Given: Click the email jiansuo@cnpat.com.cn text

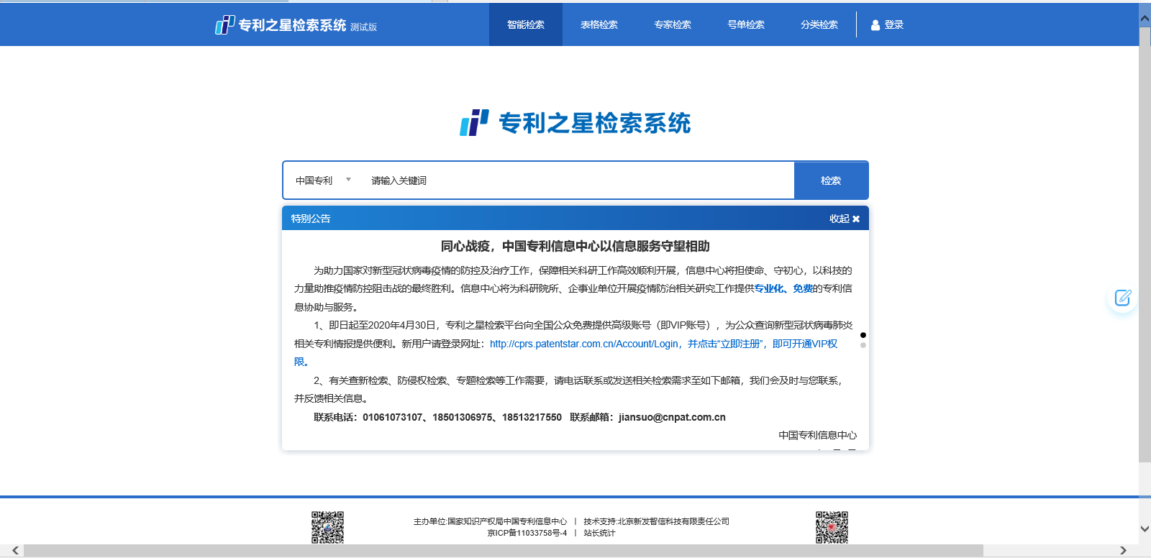Looking at the screenshot, I should (x=672, y=417).
